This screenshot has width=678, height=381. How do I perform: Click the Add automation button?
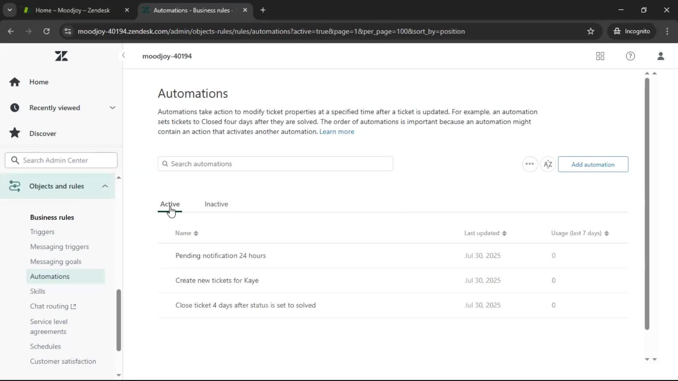(593, 164)
